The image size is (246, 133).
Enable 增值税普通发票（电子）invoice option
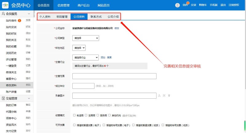click(x=74, y=125)
